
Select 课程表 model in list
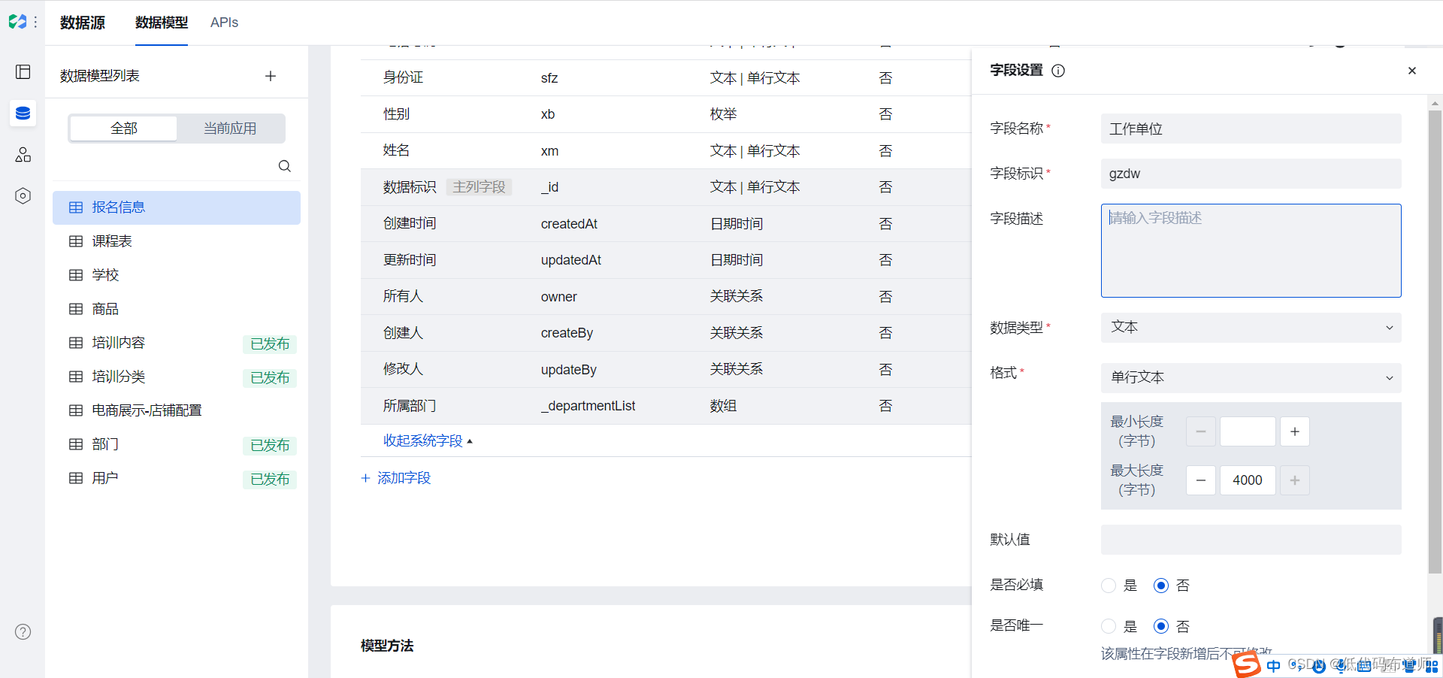point(177,241)
